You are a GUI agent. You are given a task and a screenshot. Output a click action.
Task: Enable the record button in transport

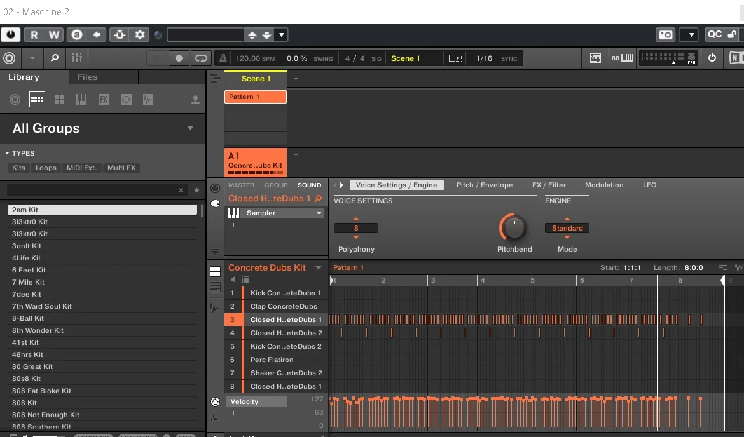179,58
